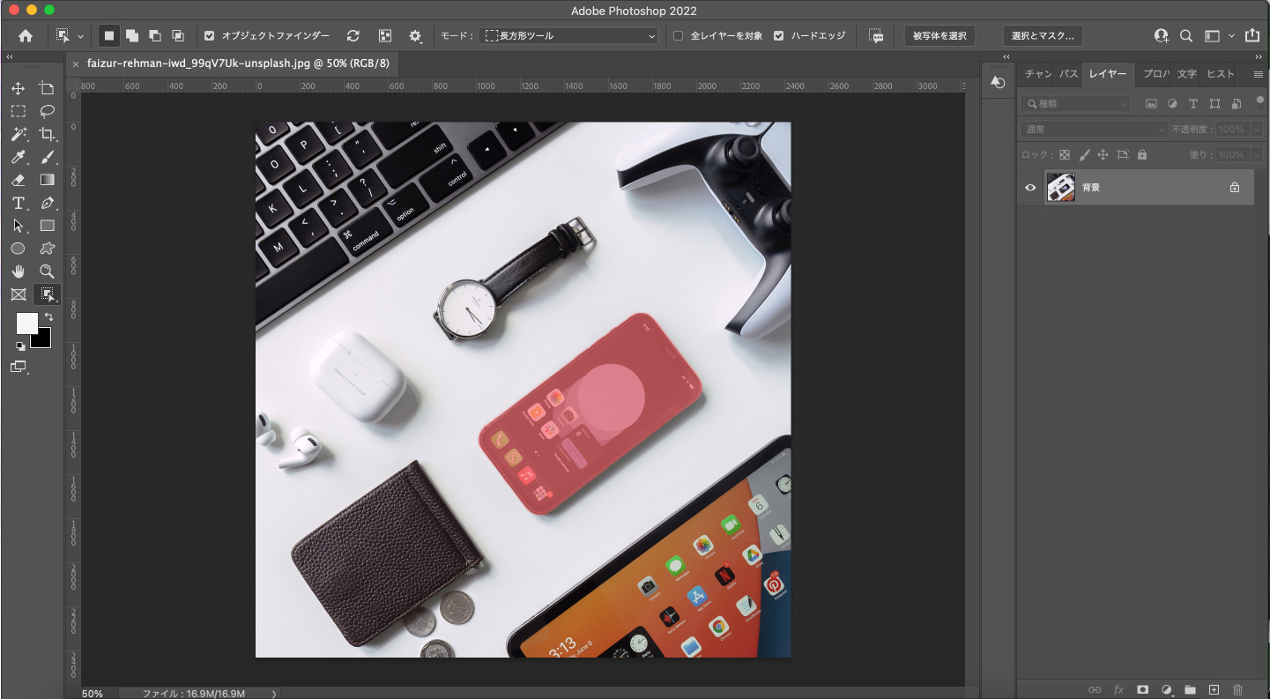Viewport: 1270px width, 699px height.
Task: Toggle lock transparent pixels
Action: (1065, 154)
